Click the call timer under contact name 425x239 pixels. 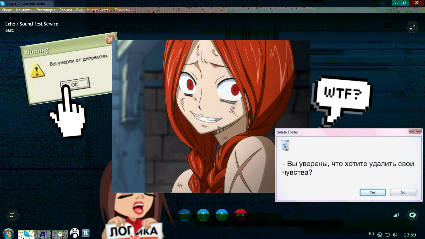pos(9,30)
